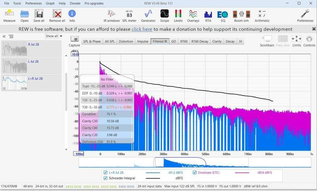The width and height of the screenshot is (317, 191).
Task: Capture the graph image
Action: pyautogui.click(x=74, y=41)
